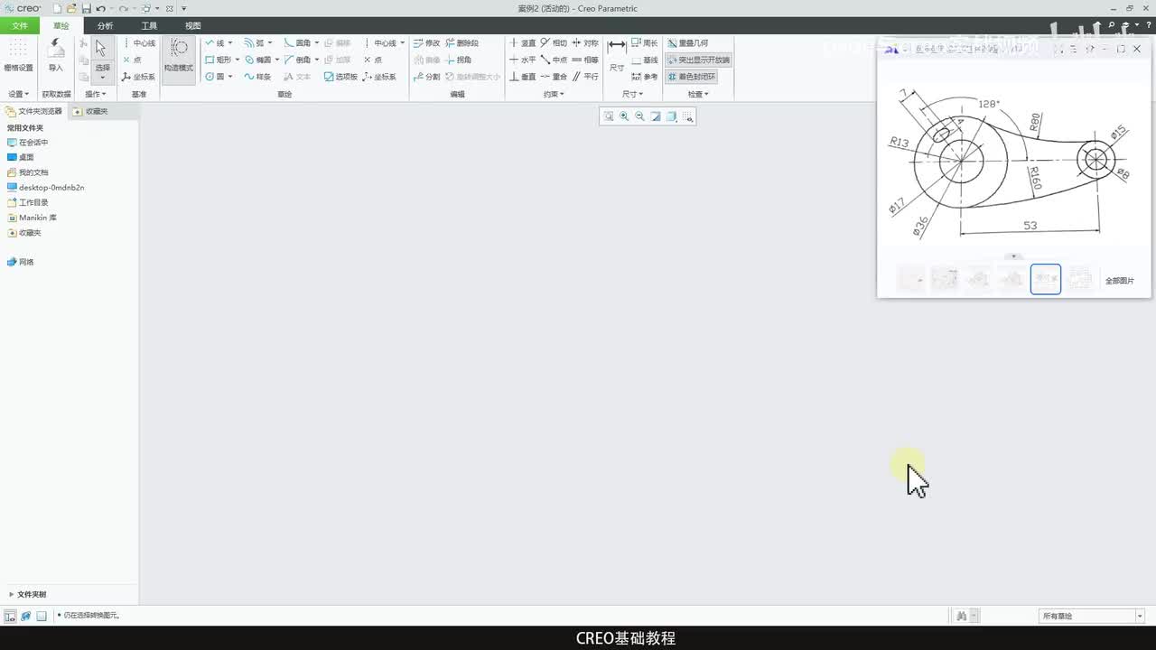Viewport: 1156px width, 650px height.
Task: Click 中心线 in the 基准 group
Action: coord(138,42)
